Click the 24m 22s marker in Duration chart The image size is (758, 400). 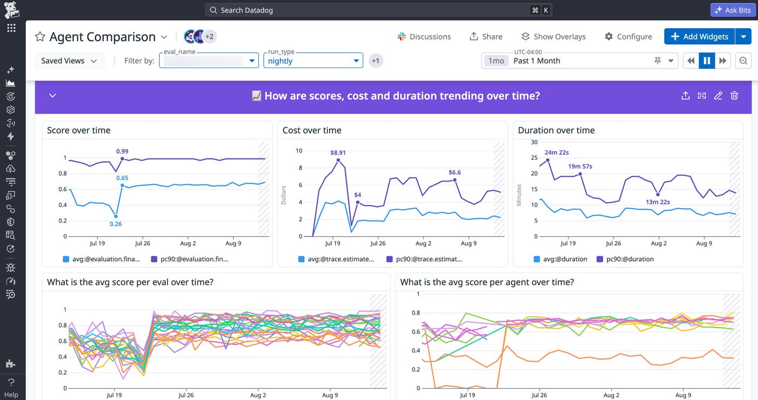[x=548, y=160]
